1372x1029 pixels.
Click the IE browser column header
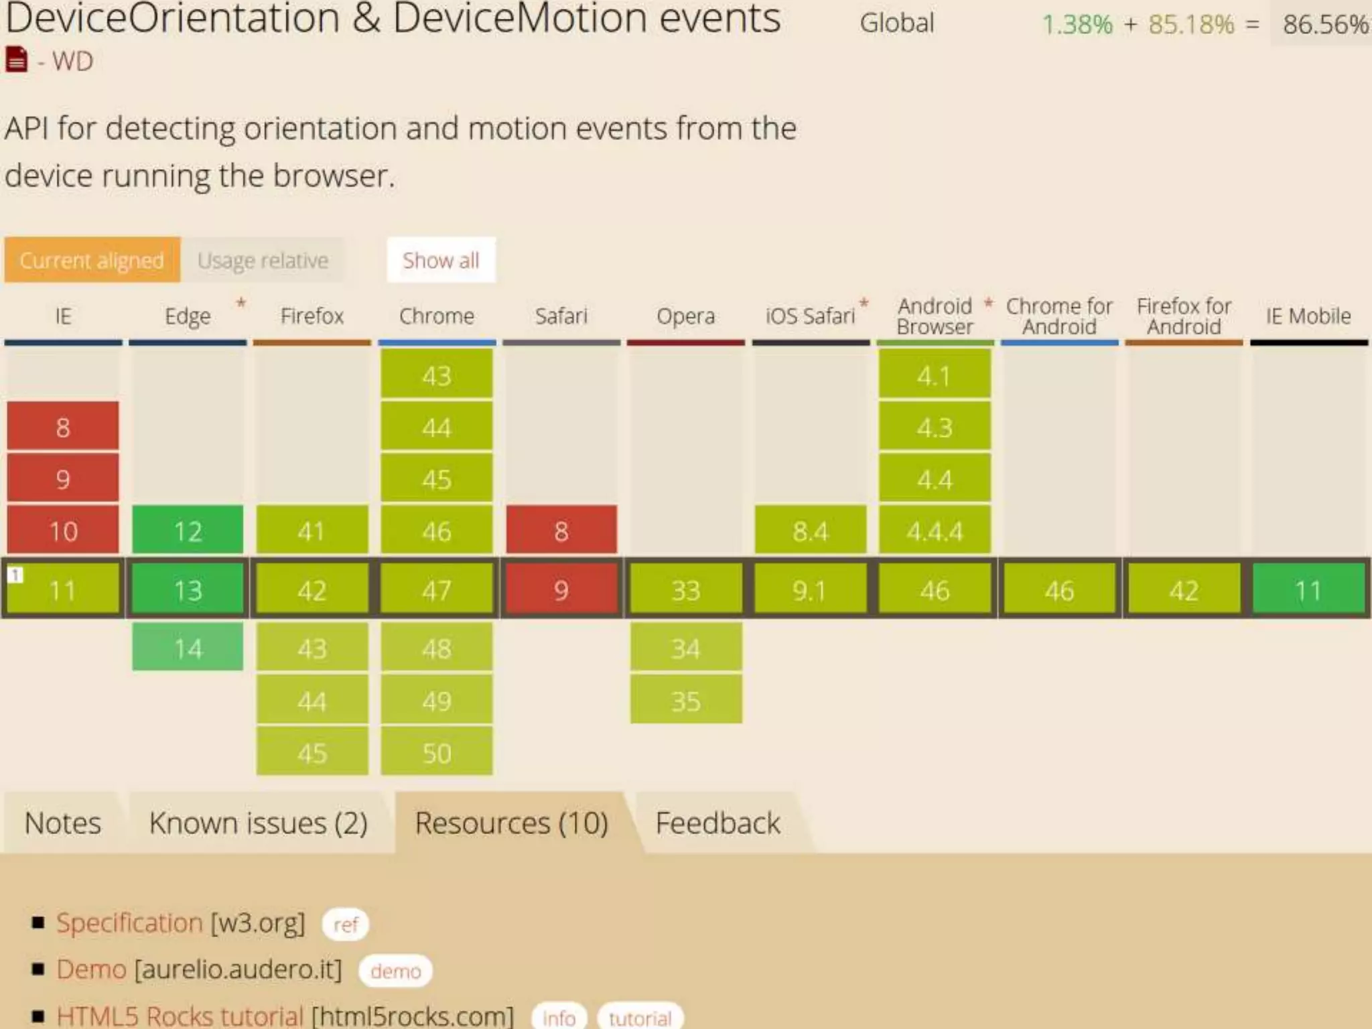(x=63, y=316)
